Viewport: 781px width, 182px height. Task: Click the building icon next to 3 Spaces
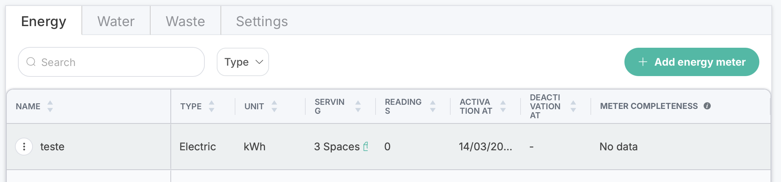pyautogui.click(x=366, y=146)
